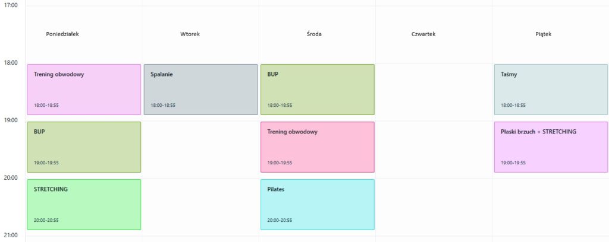Click the empty Piątek slot at 20:00
Image resolution: width=609 pixels, height=242 pixels.
pyautogui.click(x=551, y=205)
